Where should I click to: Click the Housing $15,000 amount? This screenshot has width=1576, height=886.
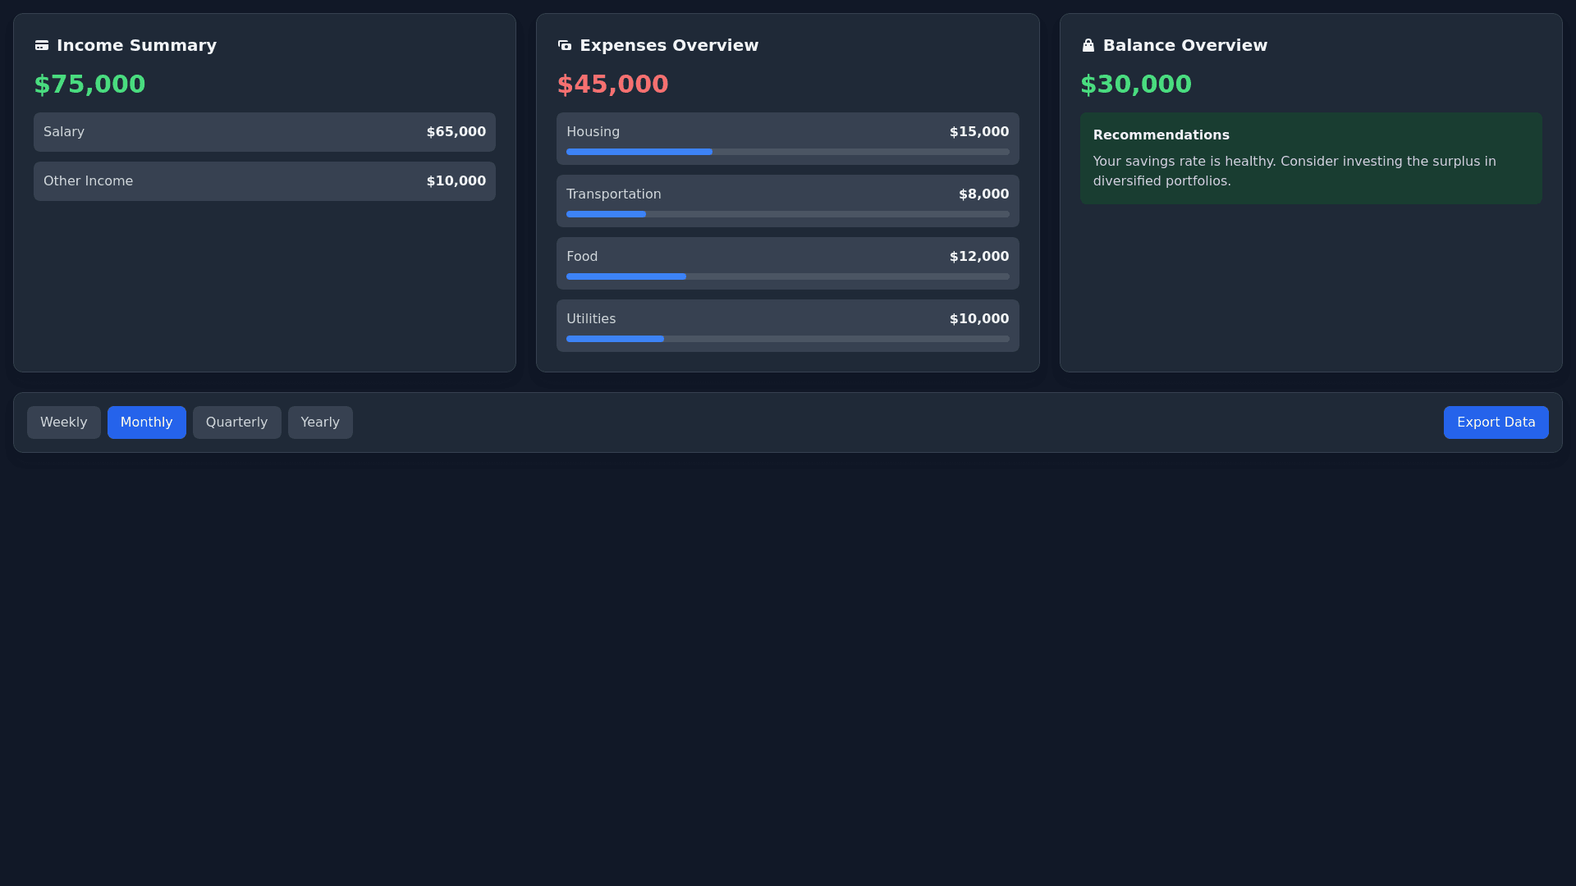coord(978,132)
